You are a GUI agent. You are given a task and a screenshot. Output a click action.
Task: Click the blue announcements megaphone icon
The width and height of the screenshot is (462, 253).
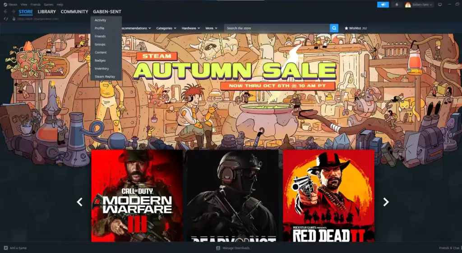point(383,5)
